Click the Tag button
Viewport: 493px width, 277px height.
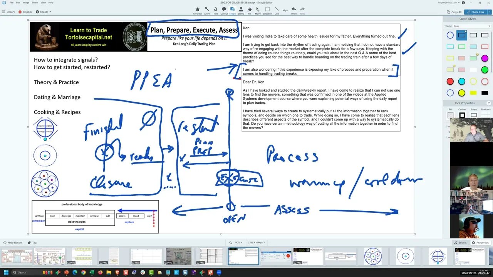point(32,243)
